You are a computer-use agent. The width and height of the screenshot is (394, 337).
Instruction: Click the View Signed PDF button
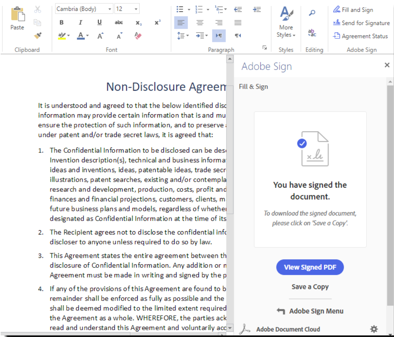310,267
